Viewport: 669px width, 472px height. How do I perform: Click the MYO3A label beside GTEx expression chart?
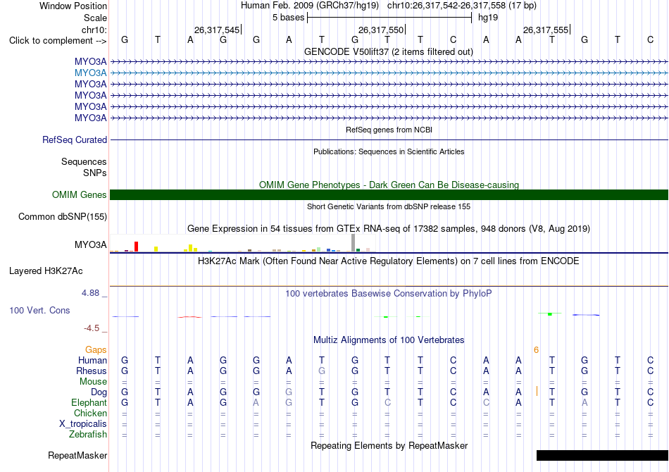point(90,245)
